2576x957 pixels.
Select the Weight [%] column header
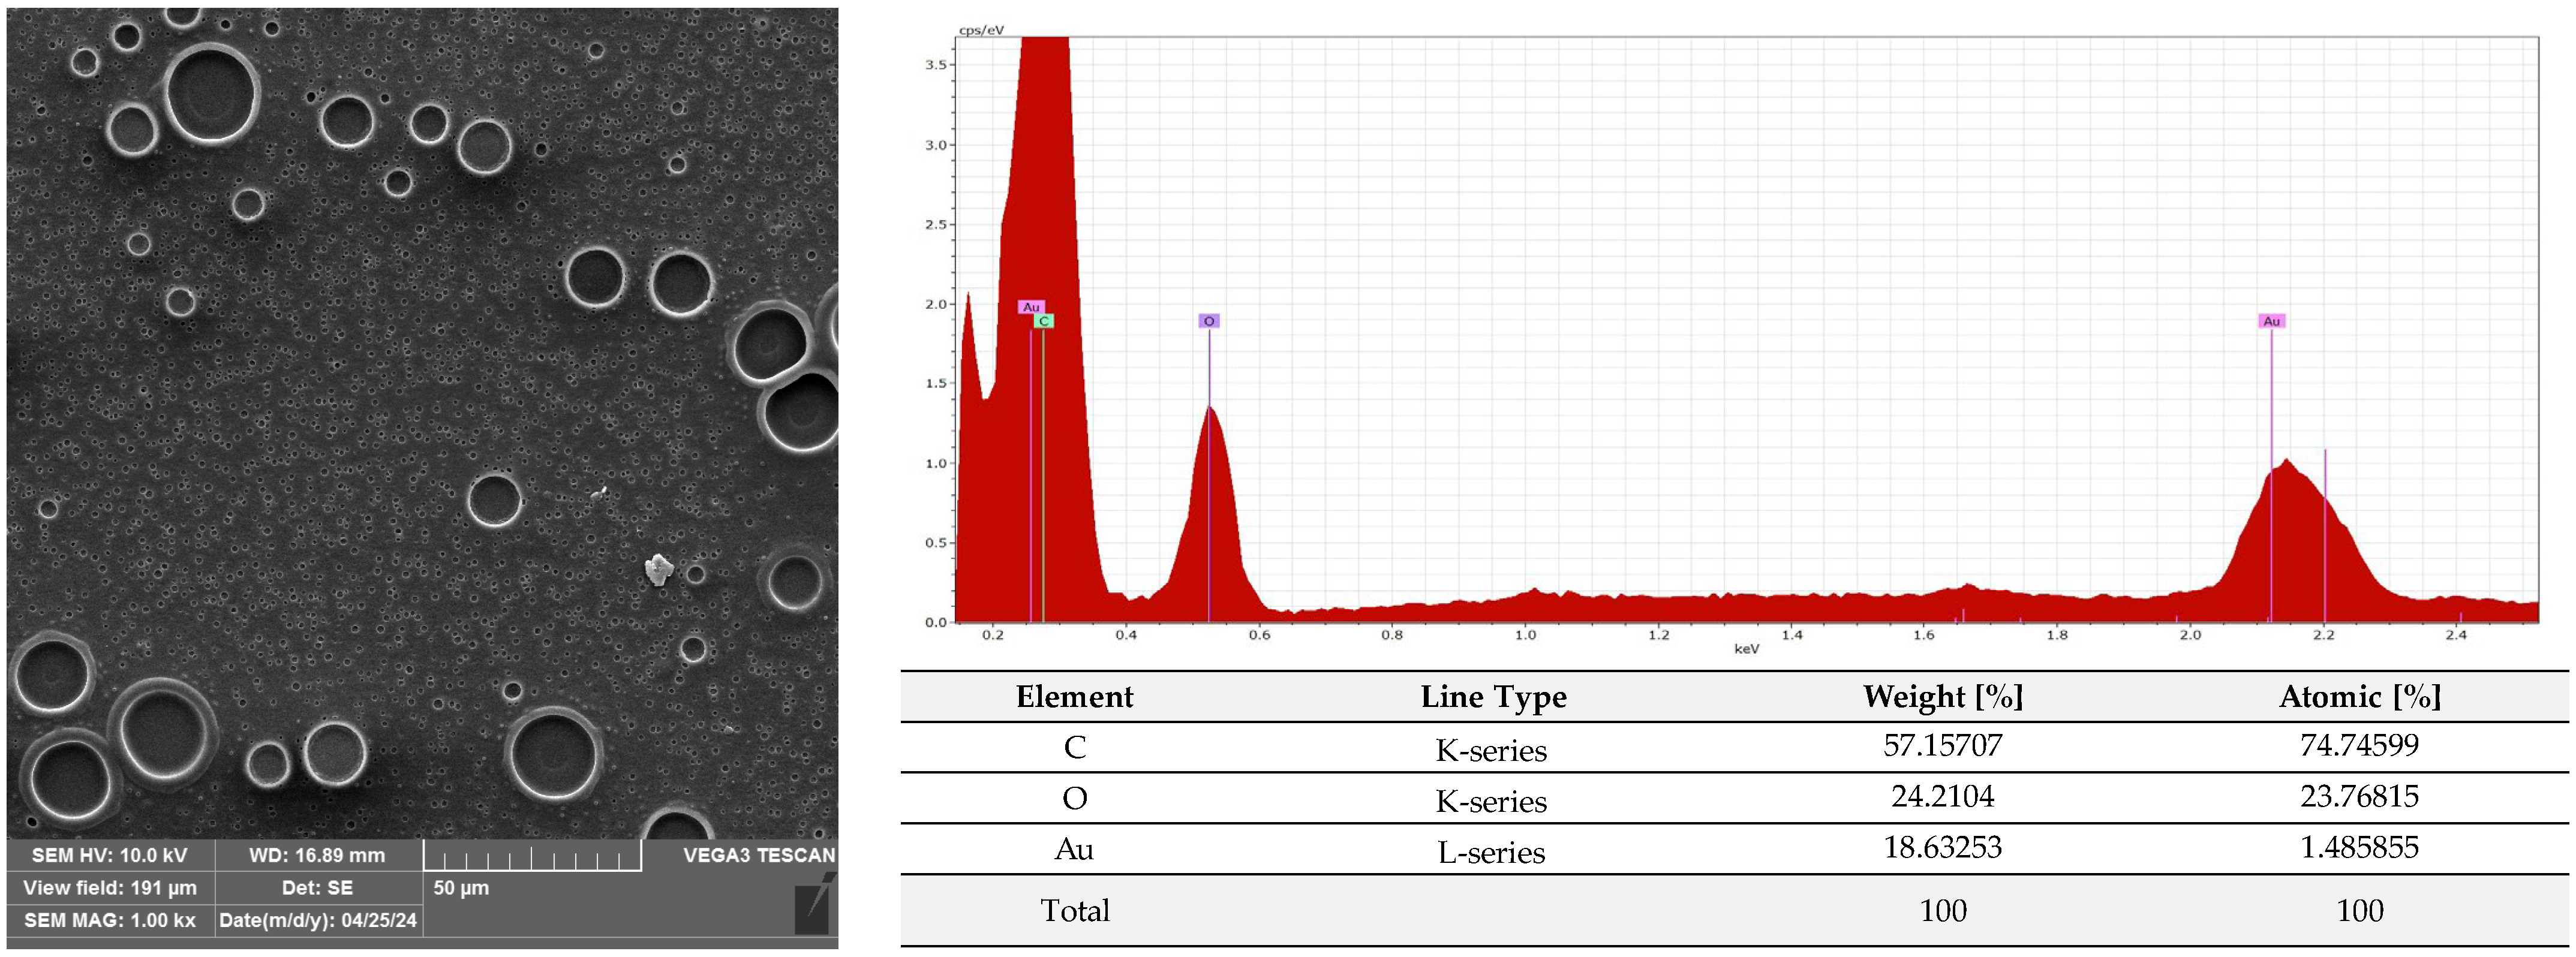[x=1942, y=697]
